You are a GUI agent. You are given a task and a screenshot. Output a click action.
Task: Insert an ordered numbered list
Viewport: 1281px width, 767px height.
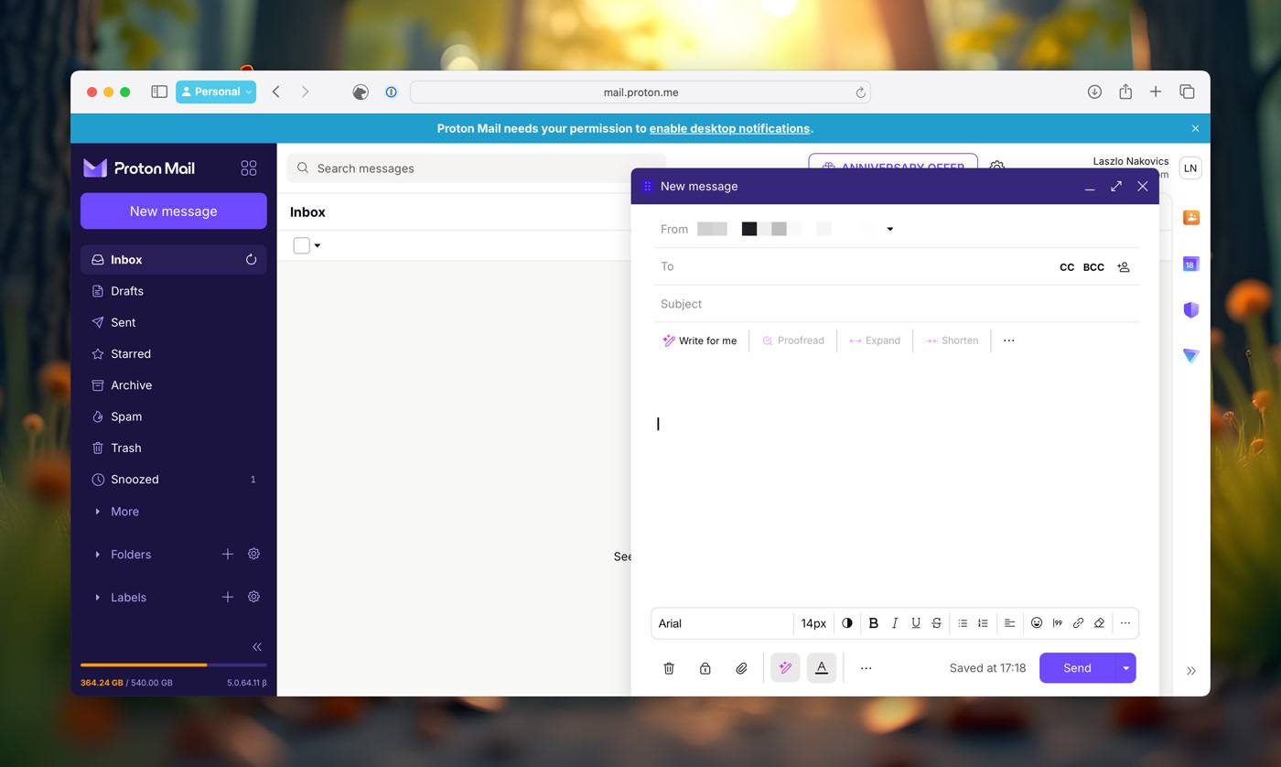pyautogui.click(x=983, y=623)
